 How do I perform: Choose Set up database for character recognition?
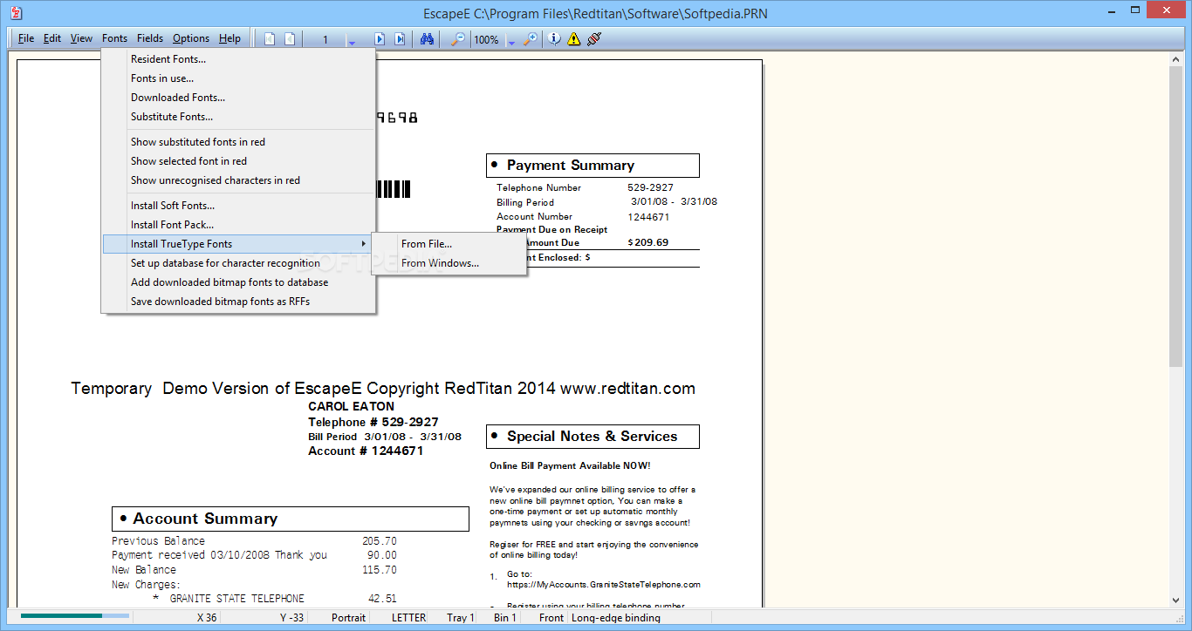point(239,263)
